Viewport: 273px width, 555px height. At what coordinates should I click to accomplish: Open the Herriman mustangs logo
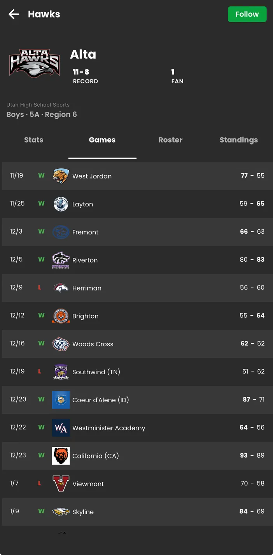tap(61, 288)
